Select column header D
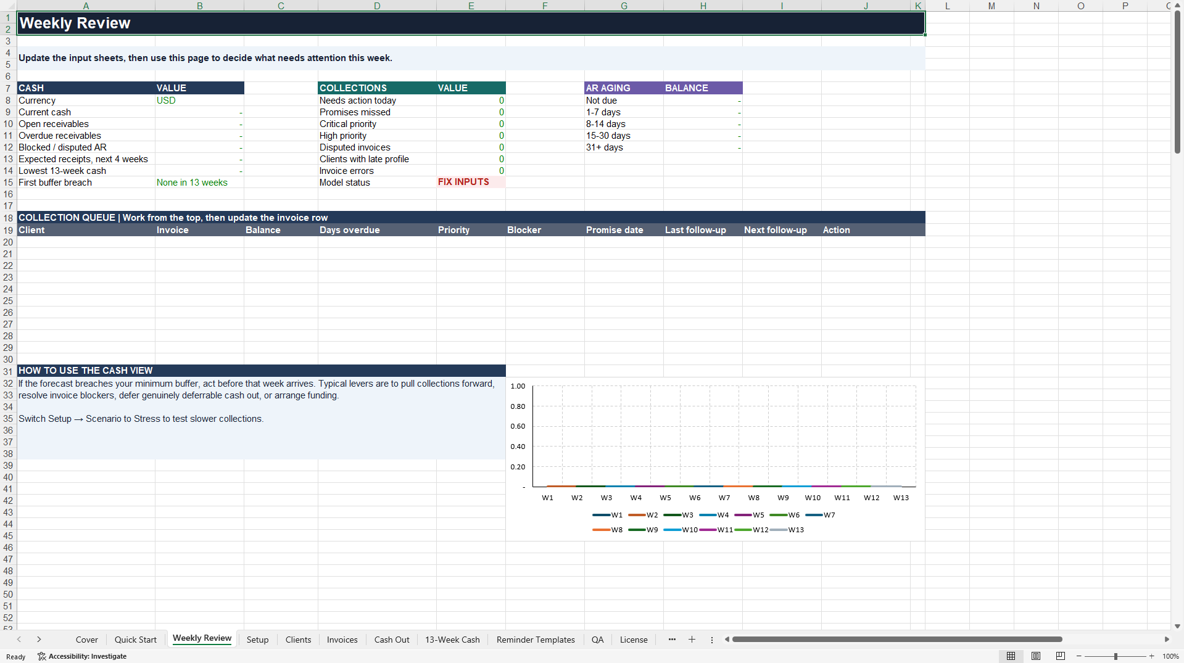 [x=377, y=6]
